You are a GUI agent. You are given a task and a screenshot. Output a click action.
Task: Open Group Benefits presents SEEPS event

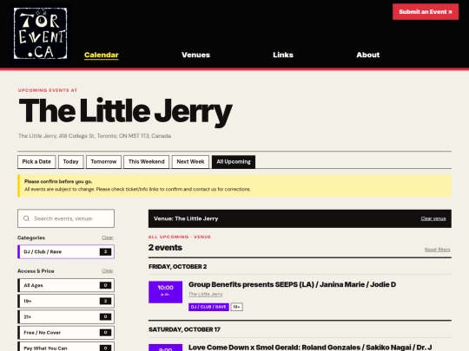click(x=292, y=284)
